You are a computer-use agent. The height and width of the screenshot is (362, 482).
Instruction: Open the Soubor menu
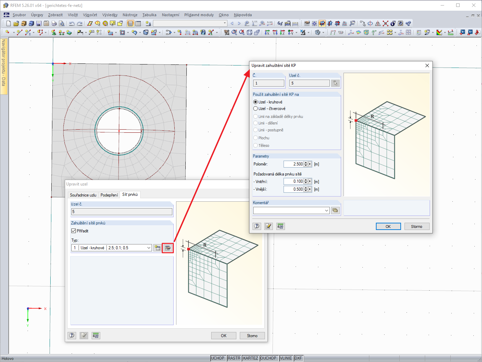pyautogui.click(x=19, y=15)
